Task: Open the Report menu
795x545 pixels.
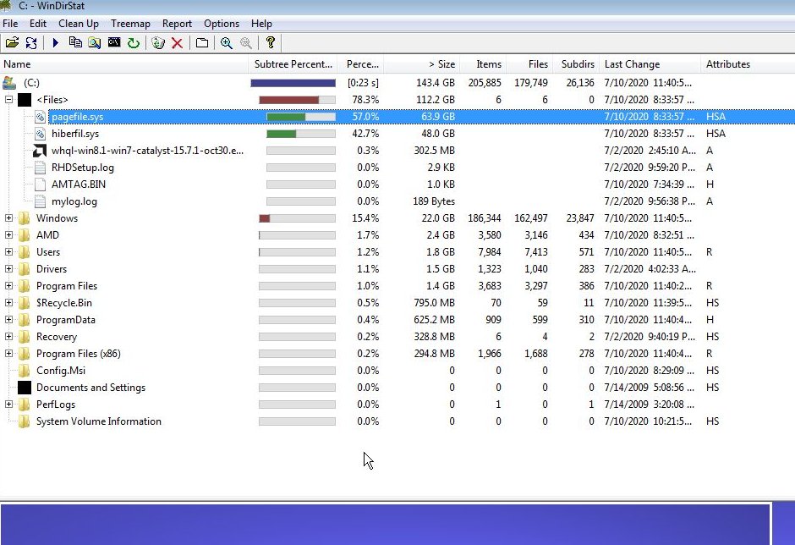Action: [177, 24]
